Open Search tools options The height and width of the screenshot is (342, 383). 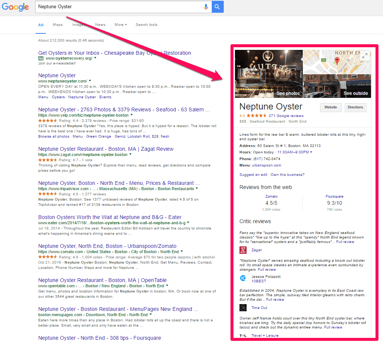147,25
